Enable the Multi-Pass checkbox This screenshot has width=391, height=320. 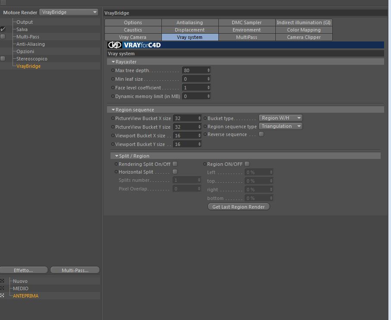[3, 36]
